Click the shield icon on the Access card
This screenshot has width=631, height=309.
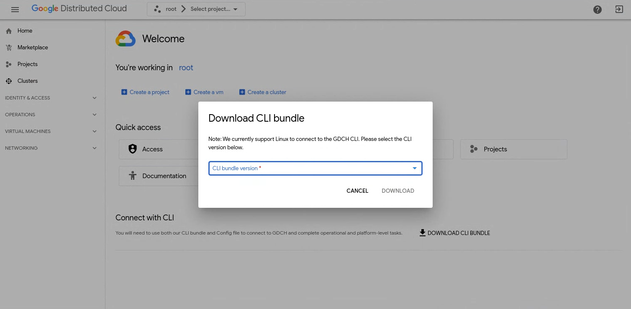coord(133,149)
